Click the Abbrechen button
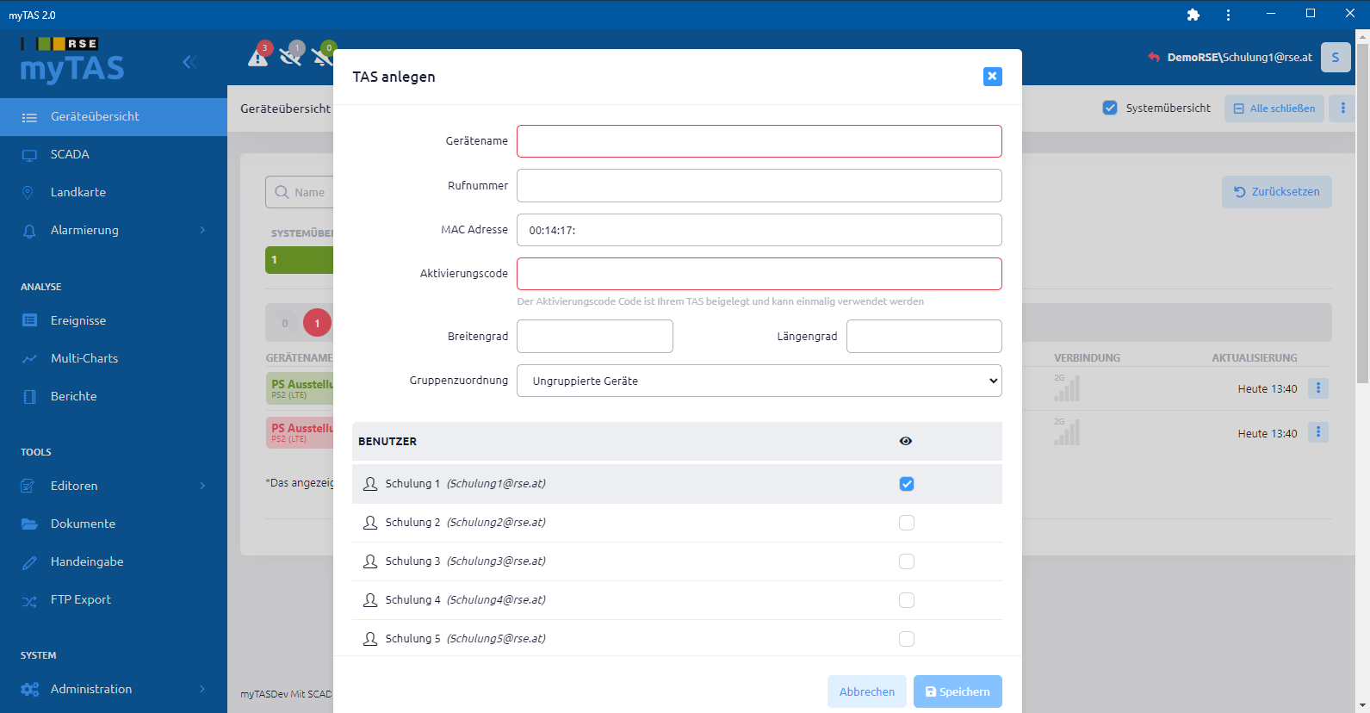The height and width of the screenshot is (713, 1370). point(866,691)
